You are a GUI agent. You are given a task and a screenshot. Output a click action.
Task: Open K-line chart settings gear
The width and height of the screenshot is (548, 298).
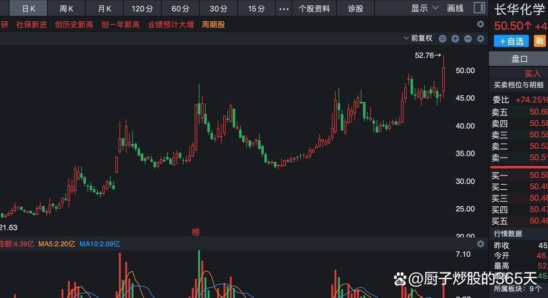(x=481, y=39)
